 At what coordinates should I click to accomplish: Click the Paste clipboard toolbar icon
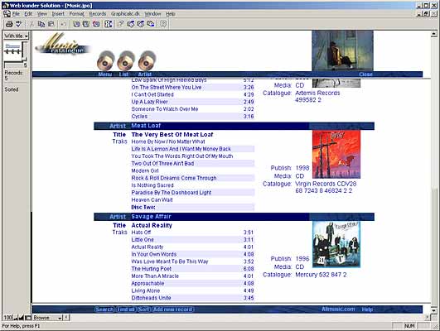(51, 24)
